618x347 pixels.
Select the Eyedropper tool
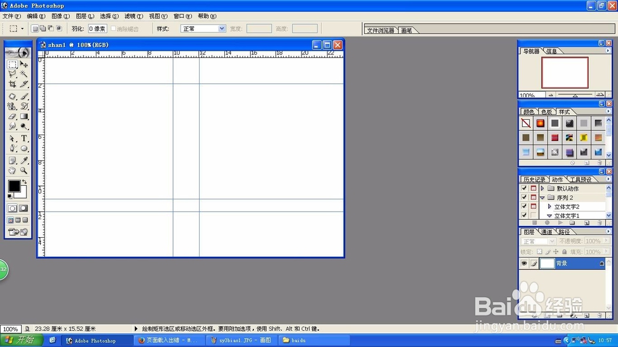pos(24,161)
